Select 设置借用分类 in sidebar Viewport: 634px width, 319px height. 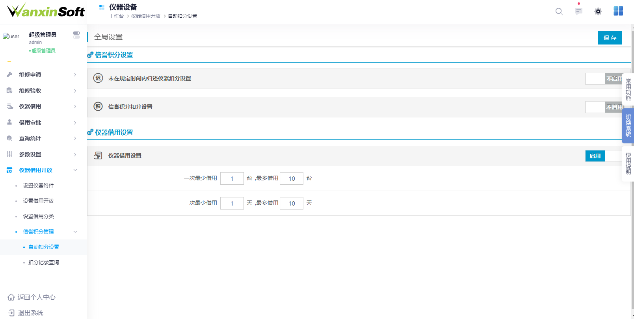[38, 216]
